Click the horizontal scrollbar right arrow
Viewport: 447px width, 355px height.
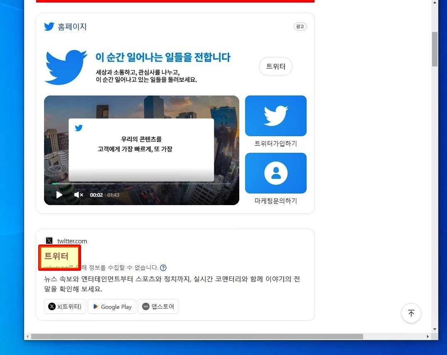coord(427,336)
